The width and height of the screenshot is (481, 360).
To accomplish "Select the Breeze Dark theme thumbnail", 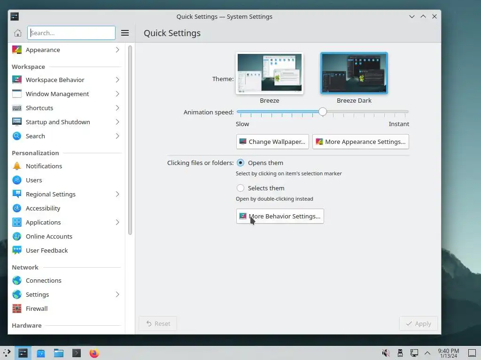I will [354, 73].
